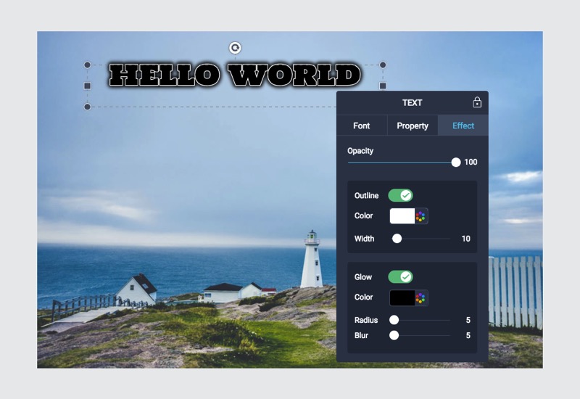The width and height of the screenshot is (580, 399).
Task: Disable the Outline toggle switch
Action: pyautogui.click(x=401, y=195)
